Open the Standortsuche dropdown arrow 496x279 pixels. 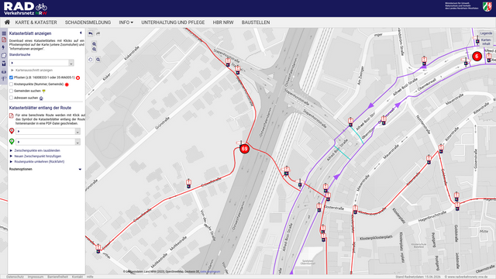[71, 63]
